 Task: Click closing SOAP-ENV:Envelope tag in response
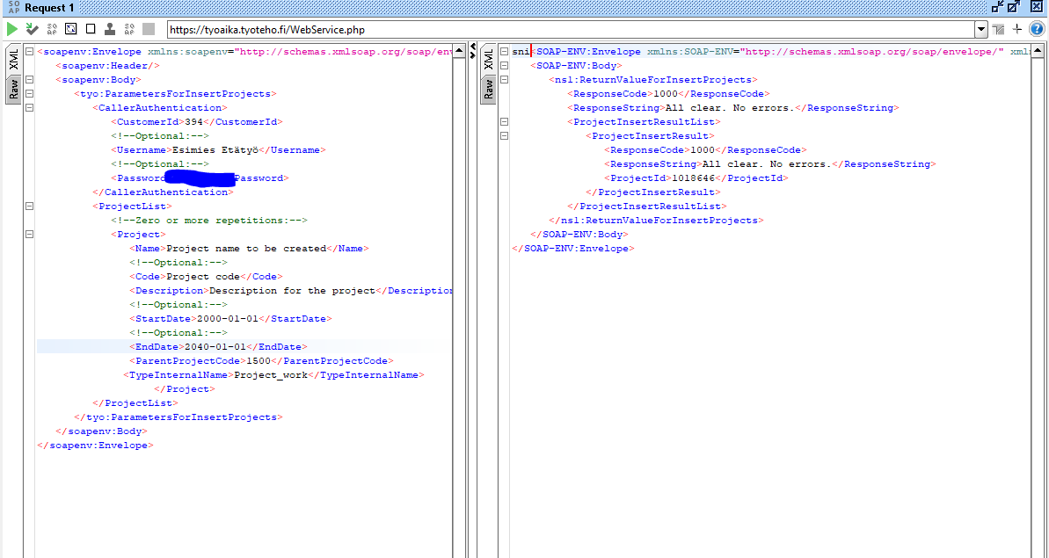click(573, 248)
